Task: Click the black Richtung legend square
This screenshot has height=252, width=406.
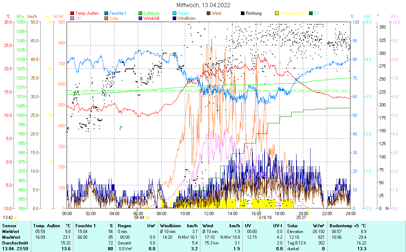Action: point(243,13)
